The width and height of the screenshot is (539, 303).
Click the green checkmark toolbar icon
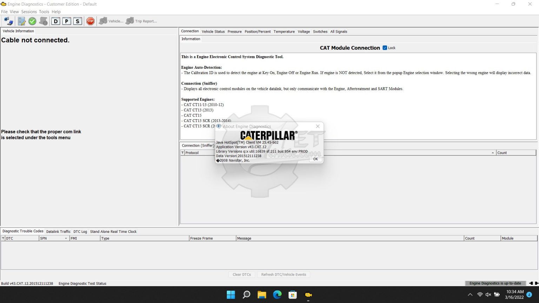point(32,21)
